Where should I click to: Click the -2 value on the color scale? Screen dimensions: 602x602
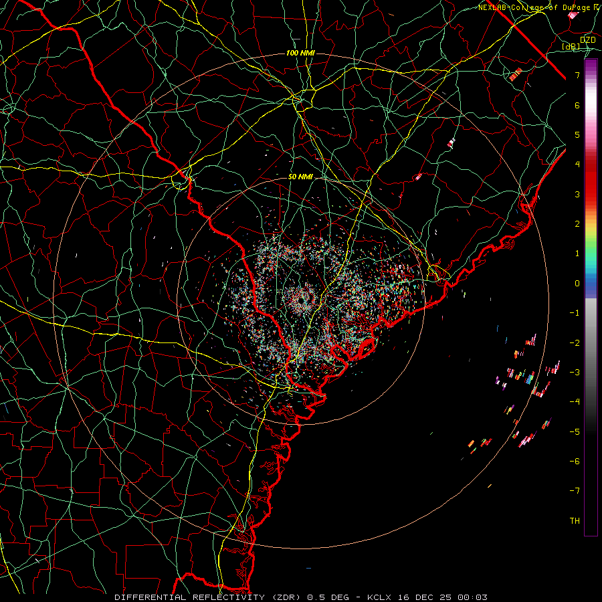pos(575,342)
